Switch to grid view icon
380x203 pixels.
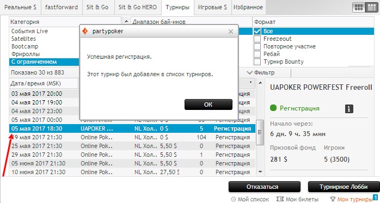click(358, 8)
